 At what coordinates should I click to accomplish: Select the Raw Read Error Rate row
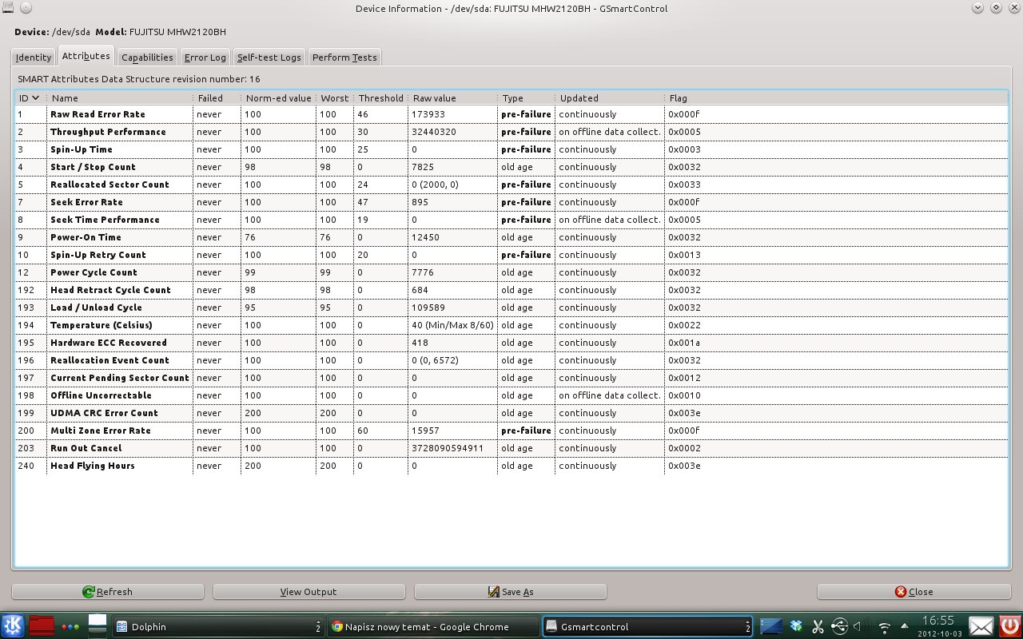tap(511, 114)
